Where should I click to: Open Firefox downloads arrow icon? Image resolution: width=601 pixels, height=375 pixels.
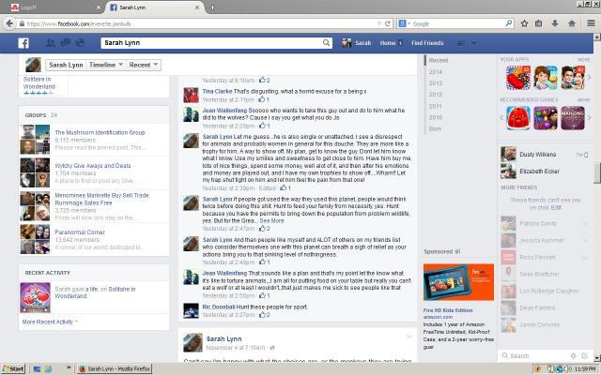click(555, 23)
